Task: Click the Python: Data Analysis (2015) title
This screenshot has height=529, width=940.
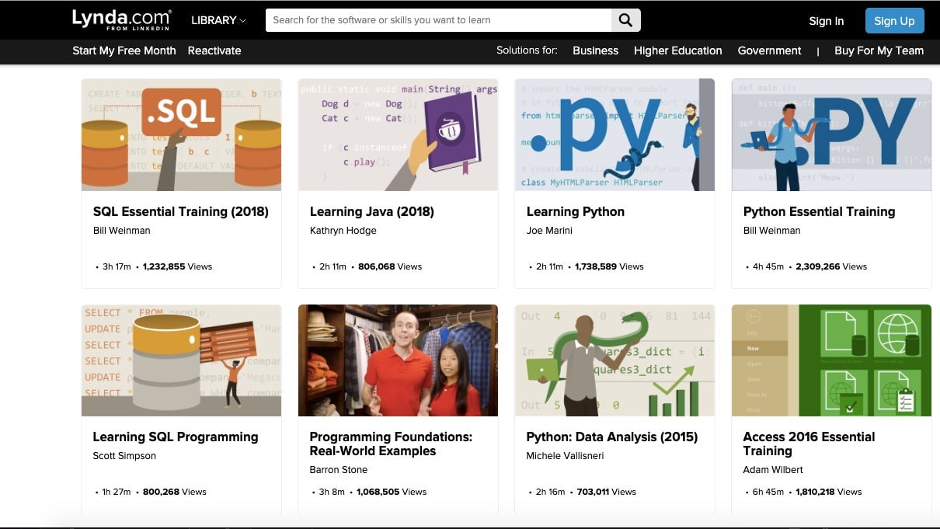Action: (612, 437)
